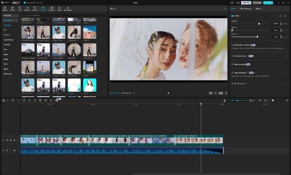Reset the Basic audio settings
Viewport: 291px width, 175px height.
280,16
